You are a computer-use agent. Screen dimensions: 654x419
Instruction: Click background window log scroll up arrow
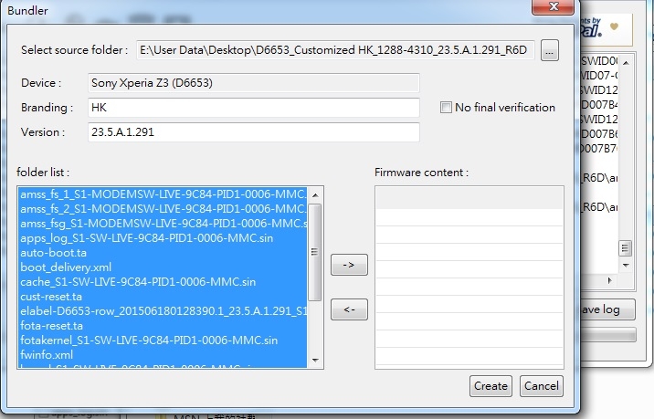[x=626, y=63]
